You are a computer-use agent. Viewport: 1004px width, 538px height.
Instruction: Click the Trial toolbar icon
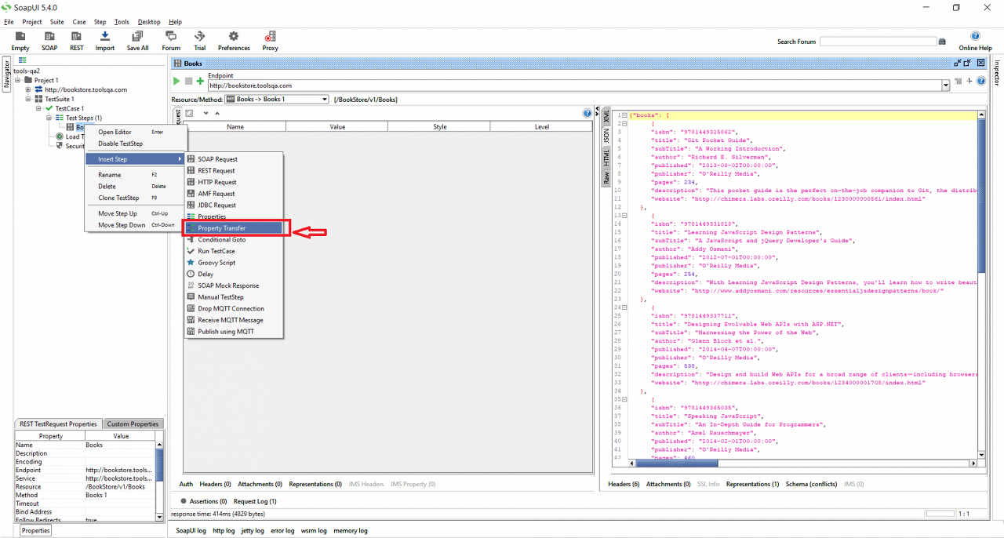click(200, 41)
